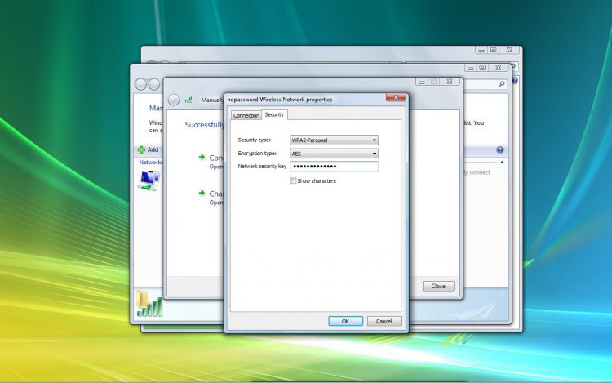Viewport: 612px width, 383px height.
Task: Click the green plus Add icon
Action: (x=141, y=149)
